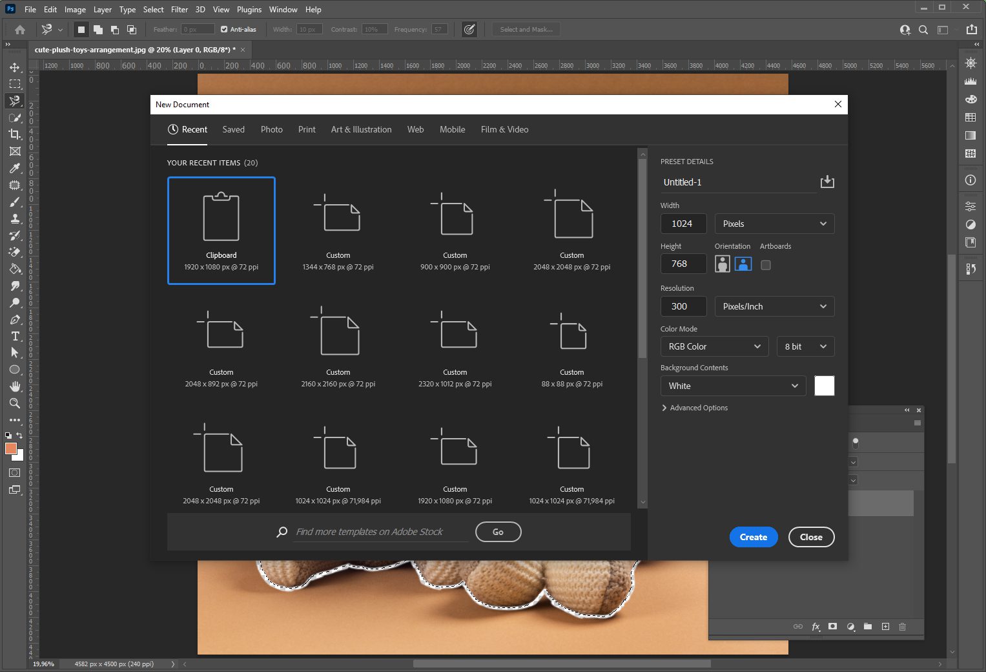Select the Brush tool
The height and width of the screenshot is (672, 986).
tap(15, 202)
